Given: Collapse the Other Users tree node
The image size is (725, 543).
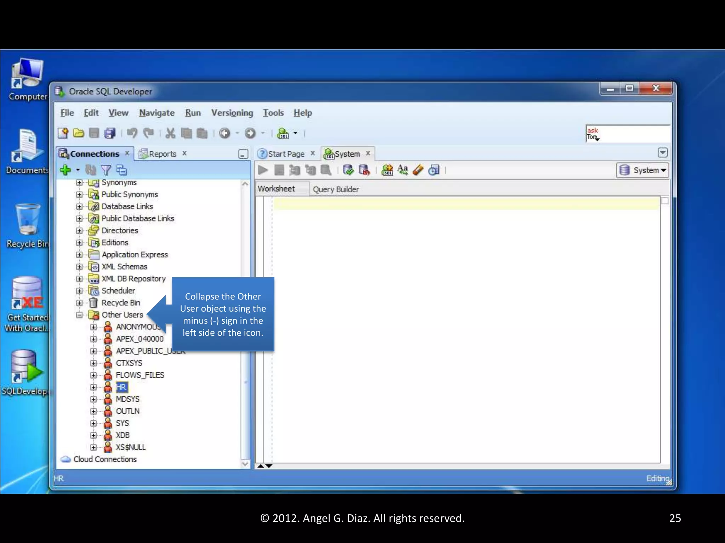Looking at the screenshot, I should point(79,315).
